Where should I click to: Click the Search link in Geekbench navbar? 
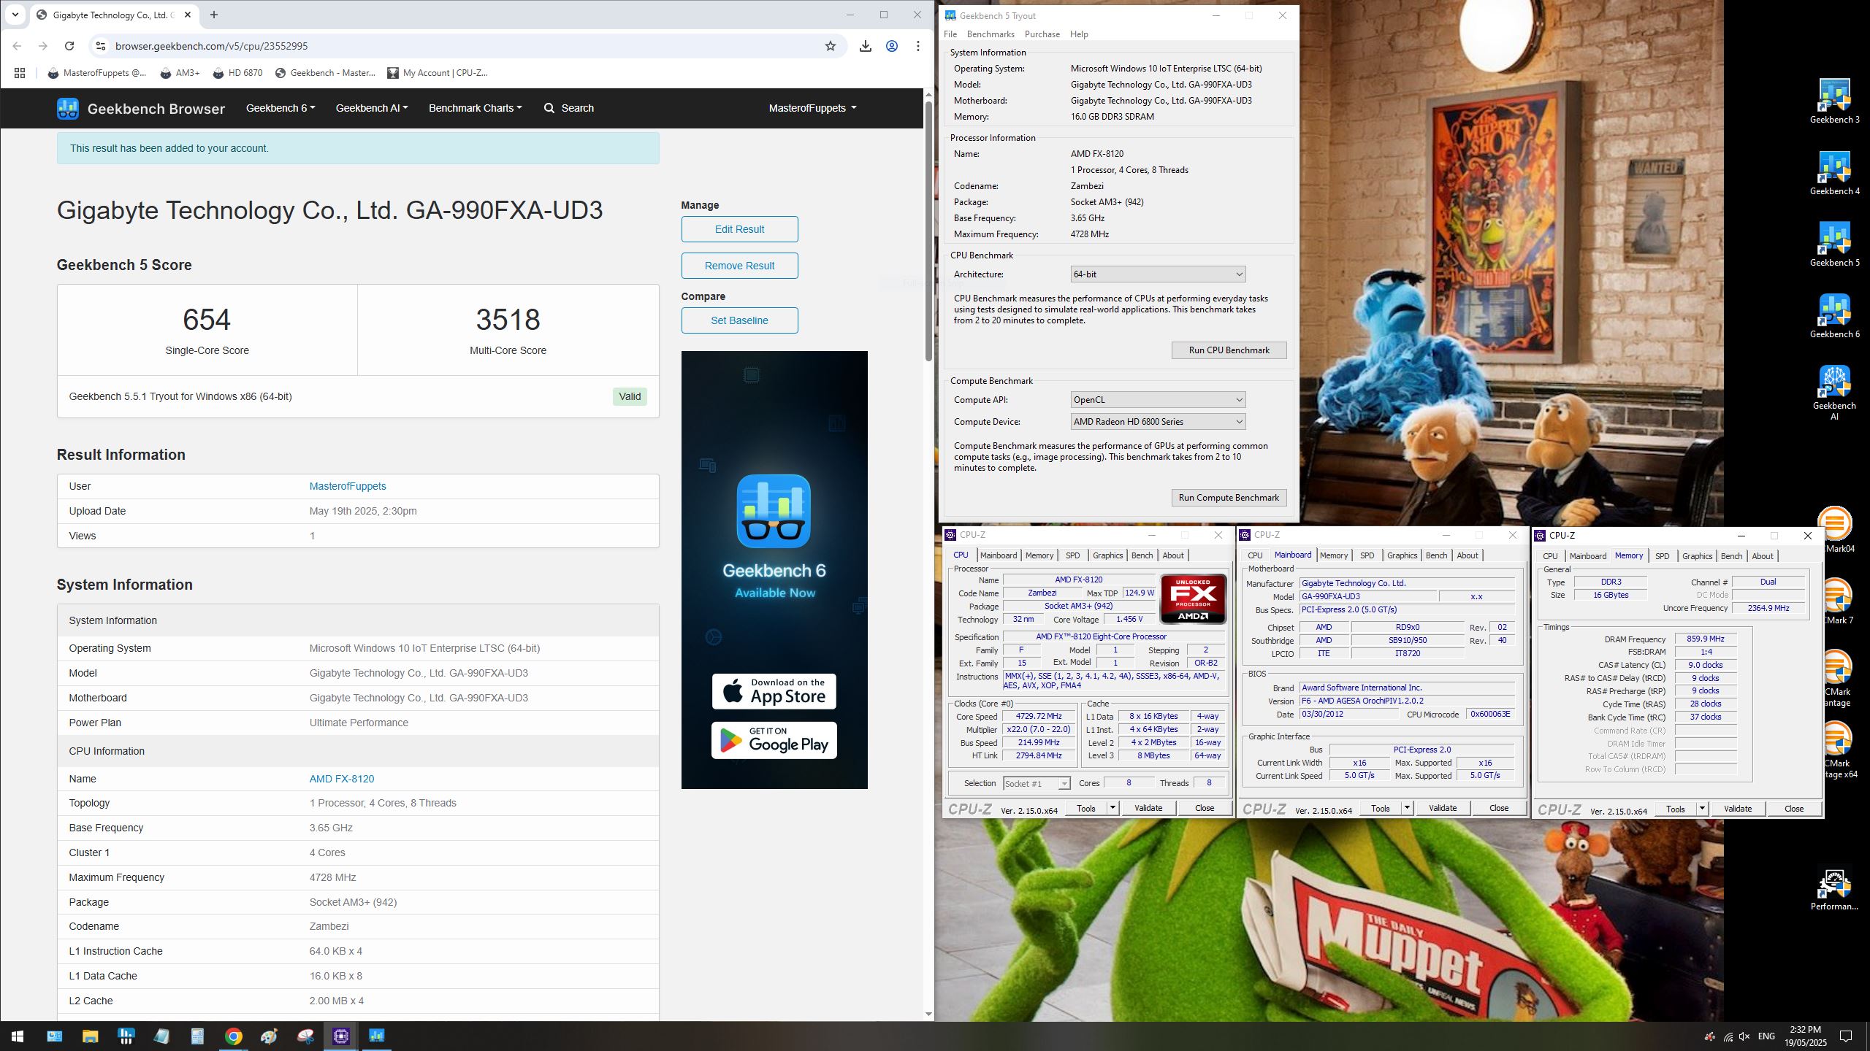click(x=569, y=108)
